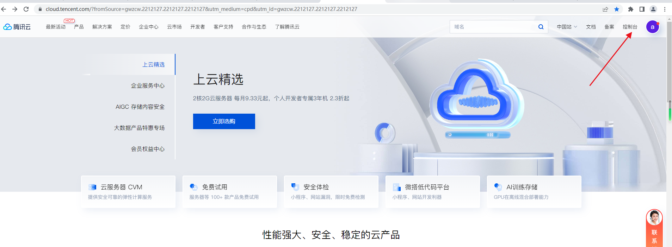This screenshot has width=672, height=247.
Task: Open the 解决方案 menu
Action: pos(102,27)
